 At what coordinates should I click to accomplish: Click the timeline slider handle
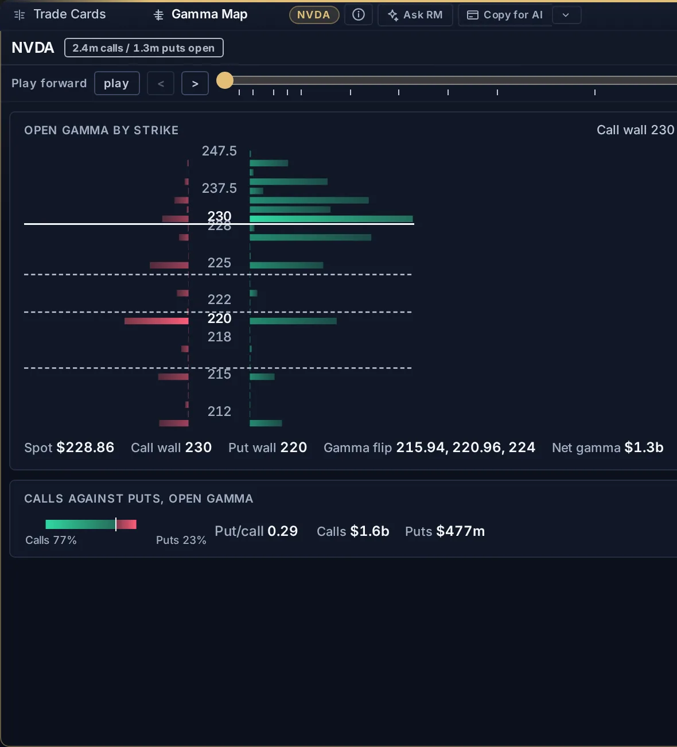coord(225,80)
